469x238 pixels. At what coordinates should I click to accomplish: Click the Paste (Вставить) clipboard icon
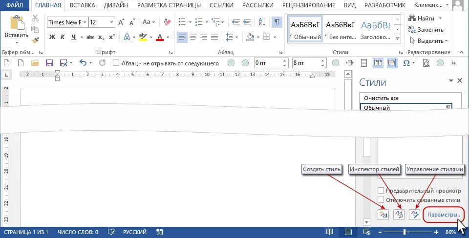coord(17,23)
